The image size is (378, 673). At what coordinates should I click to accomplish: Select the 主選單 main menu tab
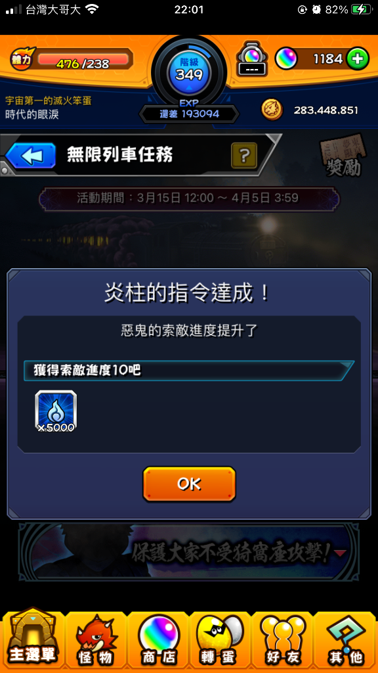tap(33, 639)
